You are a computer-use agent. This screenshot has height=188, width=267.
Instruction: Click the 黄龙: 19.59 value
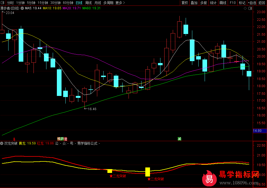pos(27,143)
